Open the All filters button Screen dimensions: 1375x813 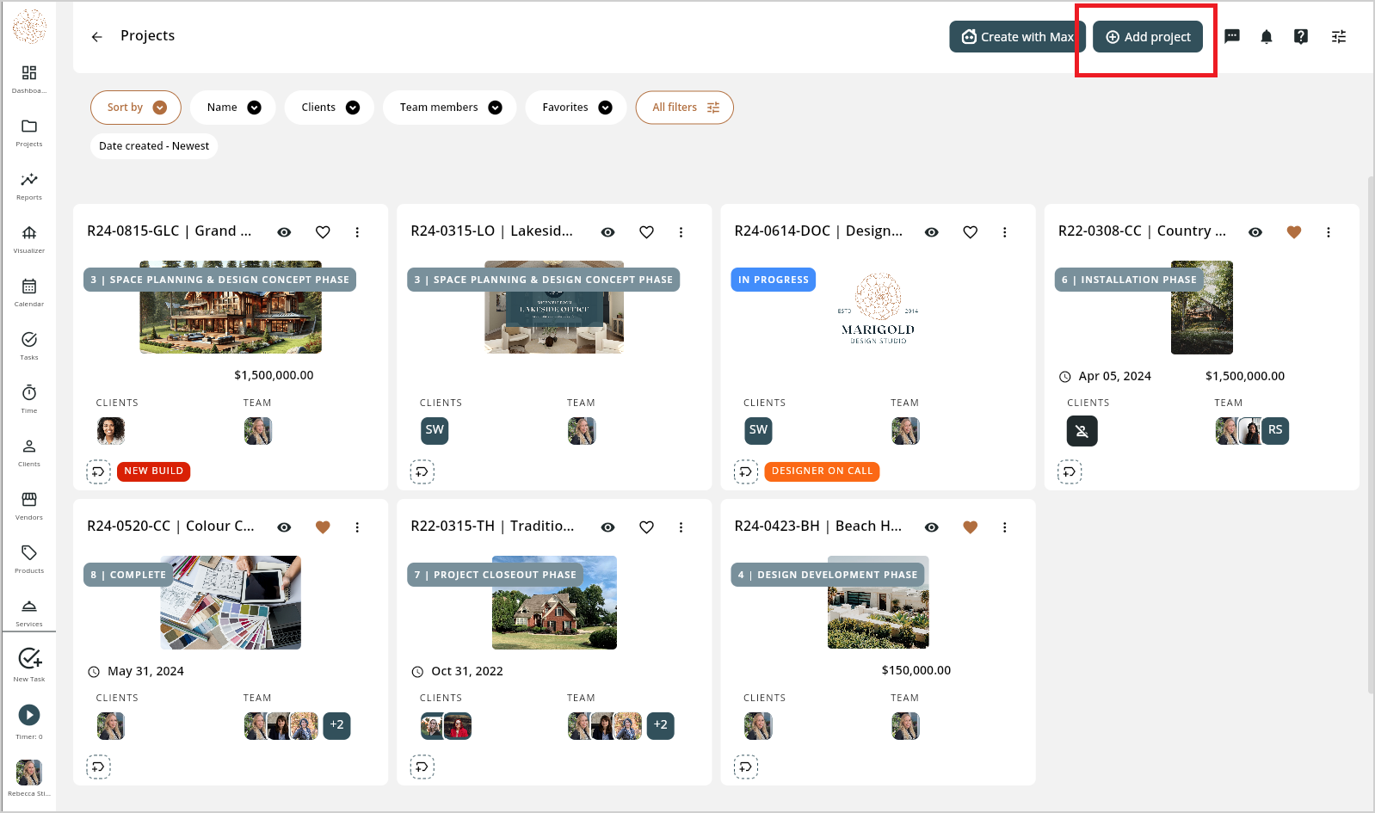tap(685, 108)
